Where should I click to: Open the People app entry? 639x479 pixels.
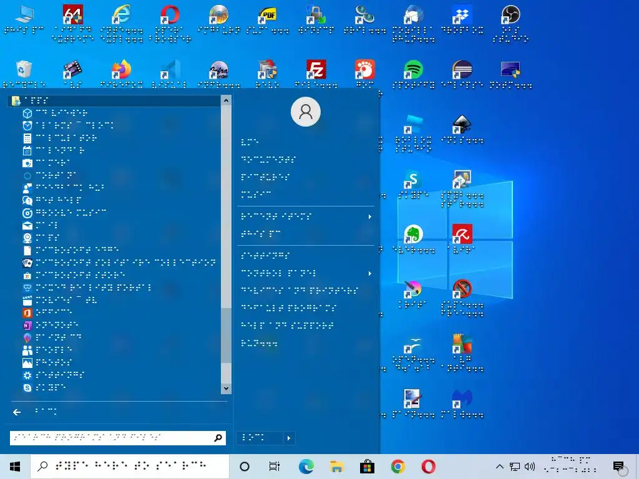point(47,351)
